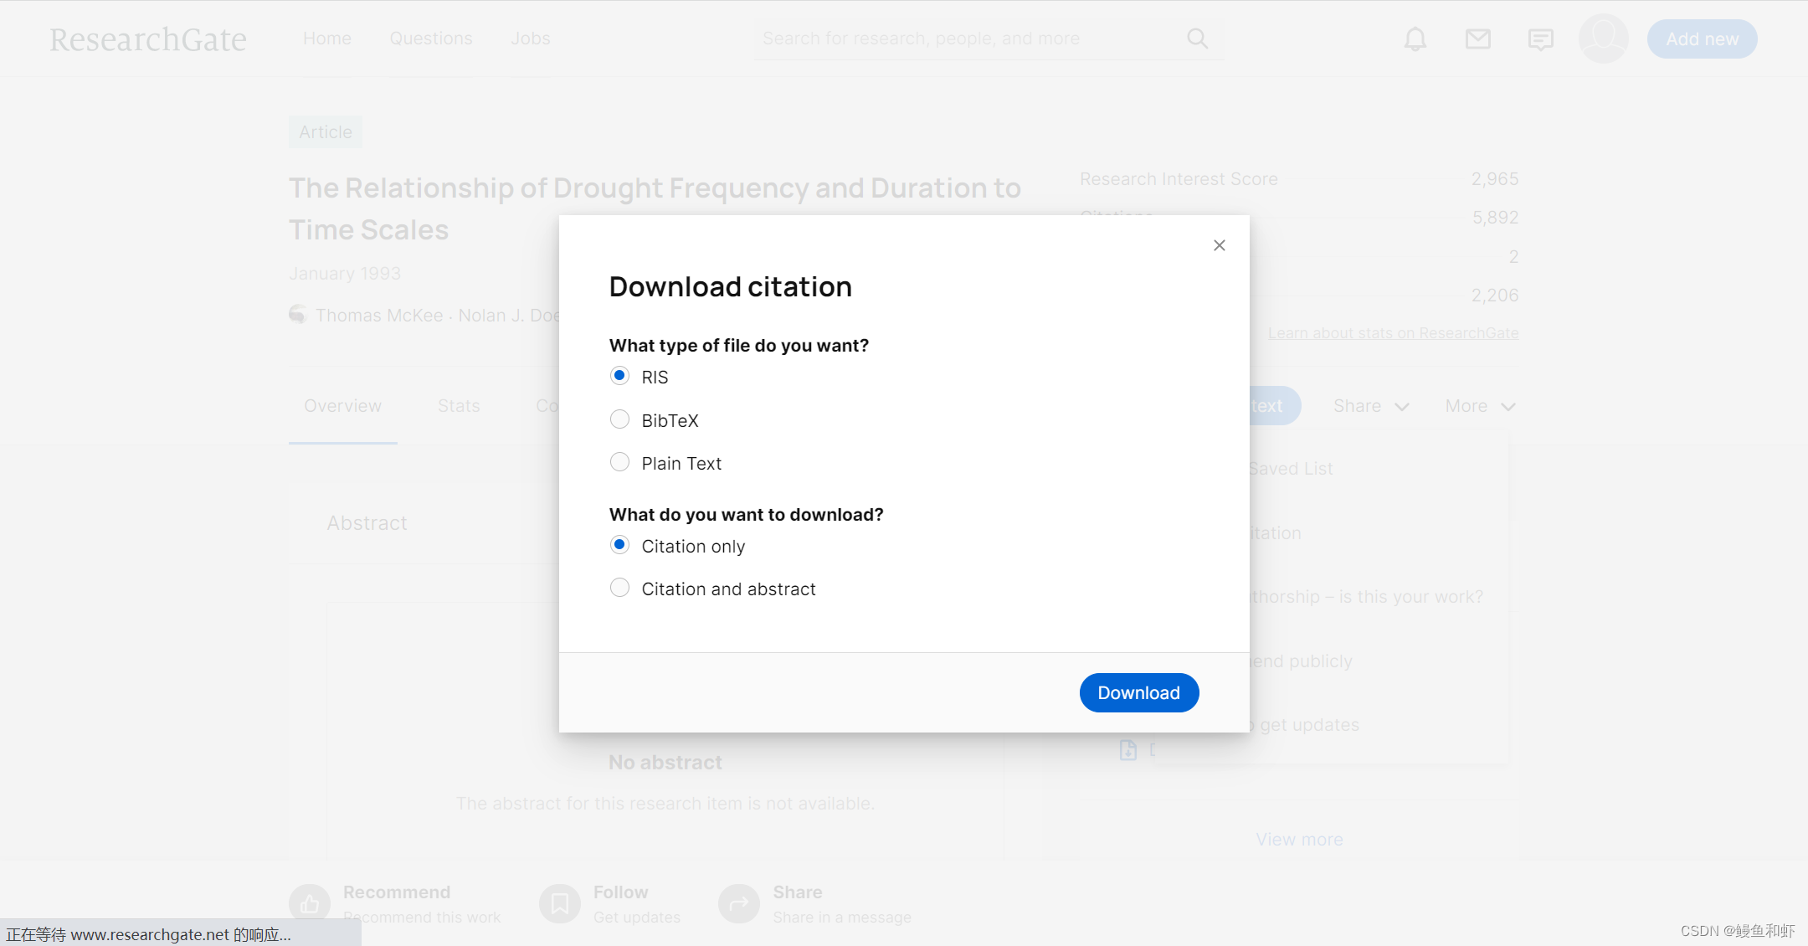The width and height of the screenshot is (1808, 946).
Task: Open the mail envelope icon
Action: coord(1477,39)
